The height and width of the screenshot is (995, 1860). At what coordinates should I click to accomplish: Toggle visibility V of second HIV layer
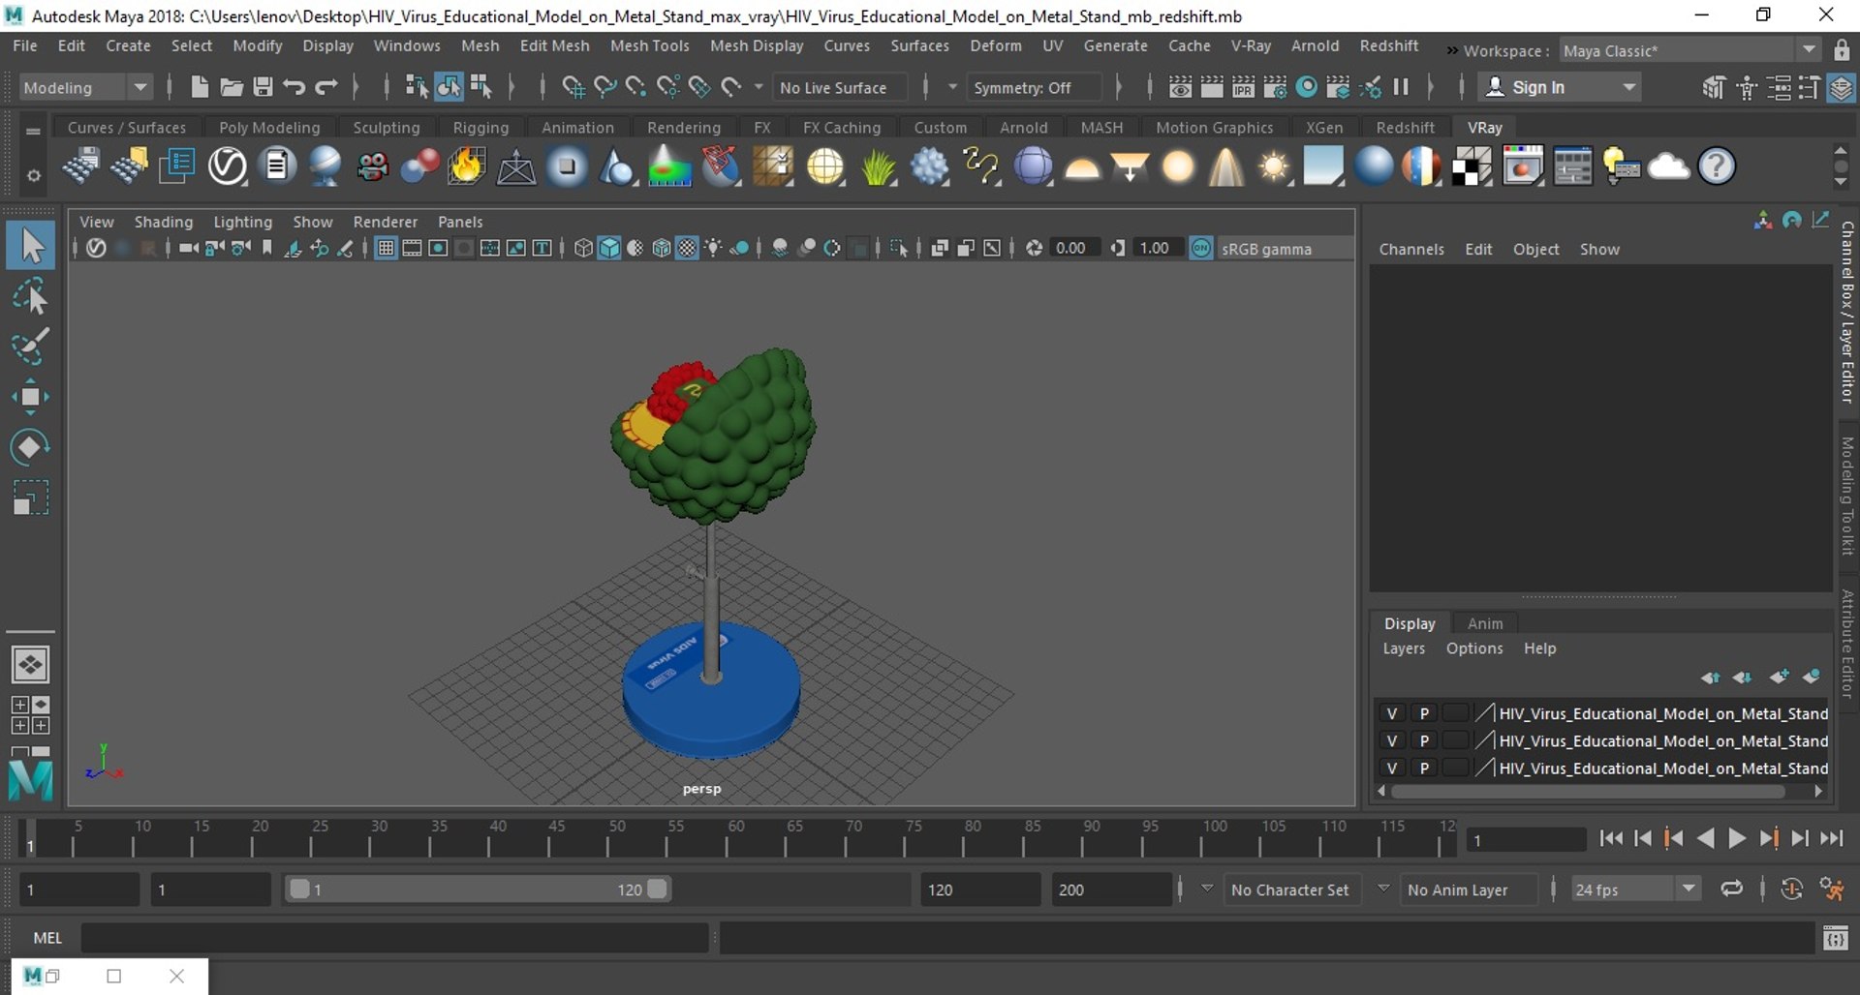coord(1392,740)
